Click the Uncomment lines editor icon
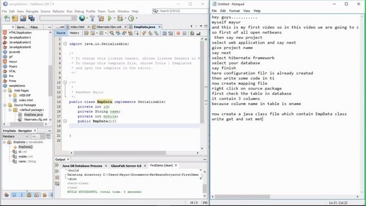The image size is (366, 206). 198,33
